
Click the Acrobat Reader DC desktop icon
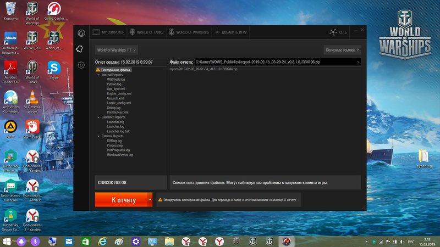coord(10,72)
